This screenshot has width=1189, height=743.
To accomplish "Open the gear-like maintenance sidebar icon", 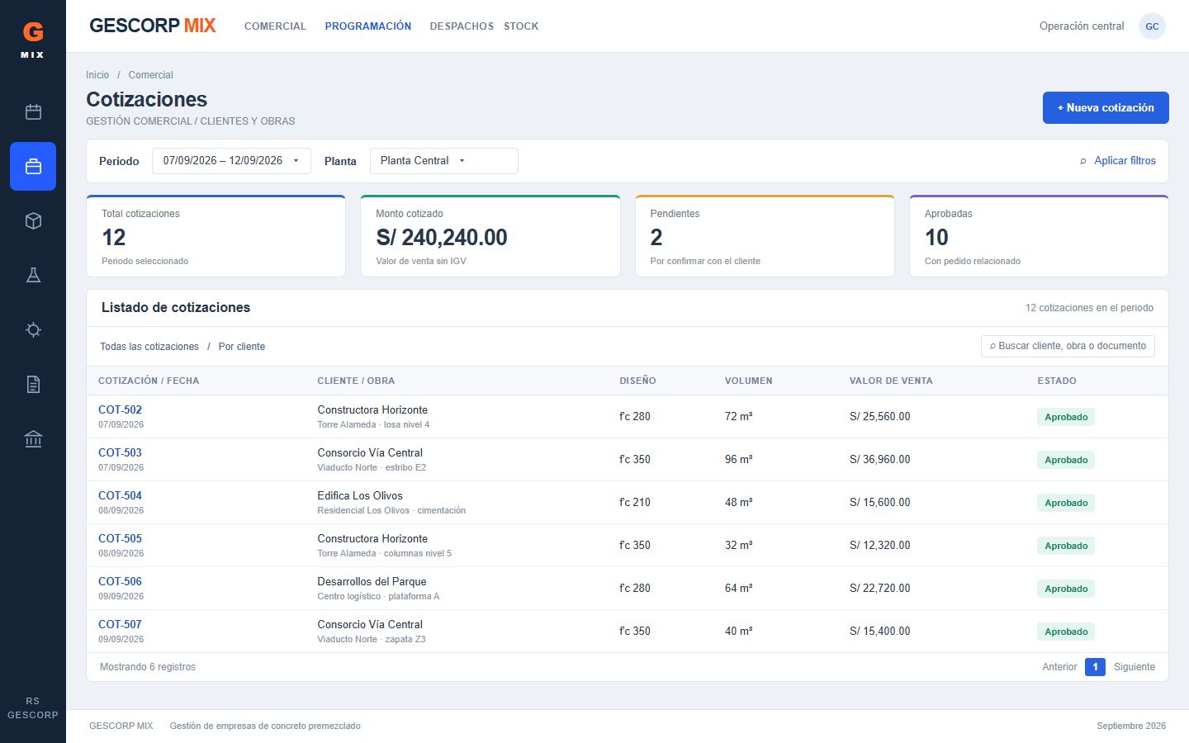I will pos(33,329).
